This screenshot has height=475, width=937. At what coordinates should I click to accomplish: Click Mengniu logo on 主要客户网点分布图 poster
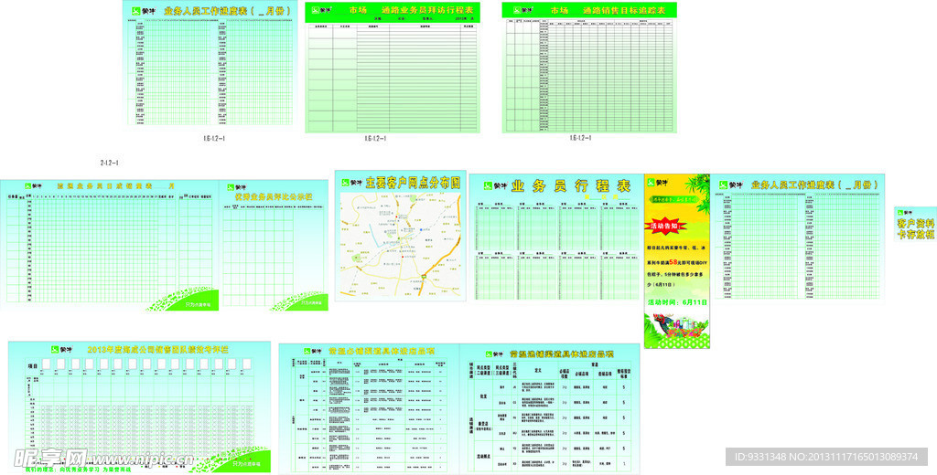[352, 183]
